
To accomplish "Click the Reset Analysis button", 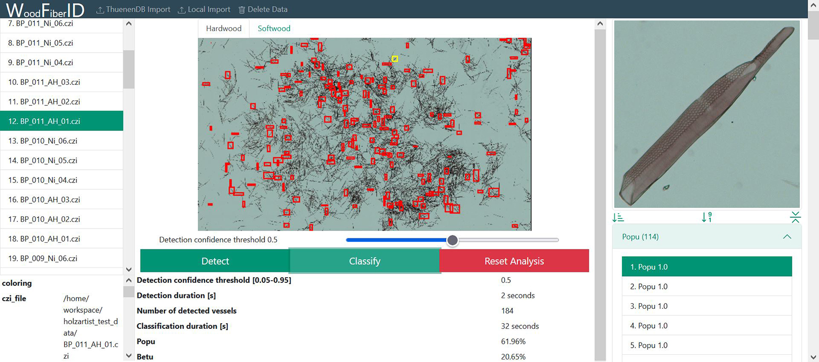I will coord(514,261).
